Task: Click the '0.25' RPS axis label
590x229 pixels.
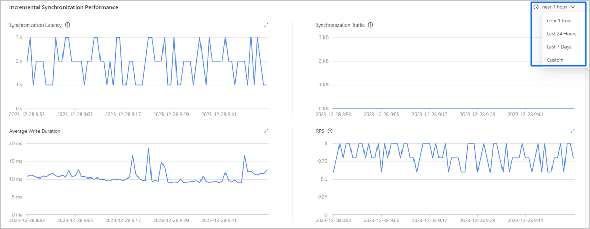Action: click(x=324, y=197)
